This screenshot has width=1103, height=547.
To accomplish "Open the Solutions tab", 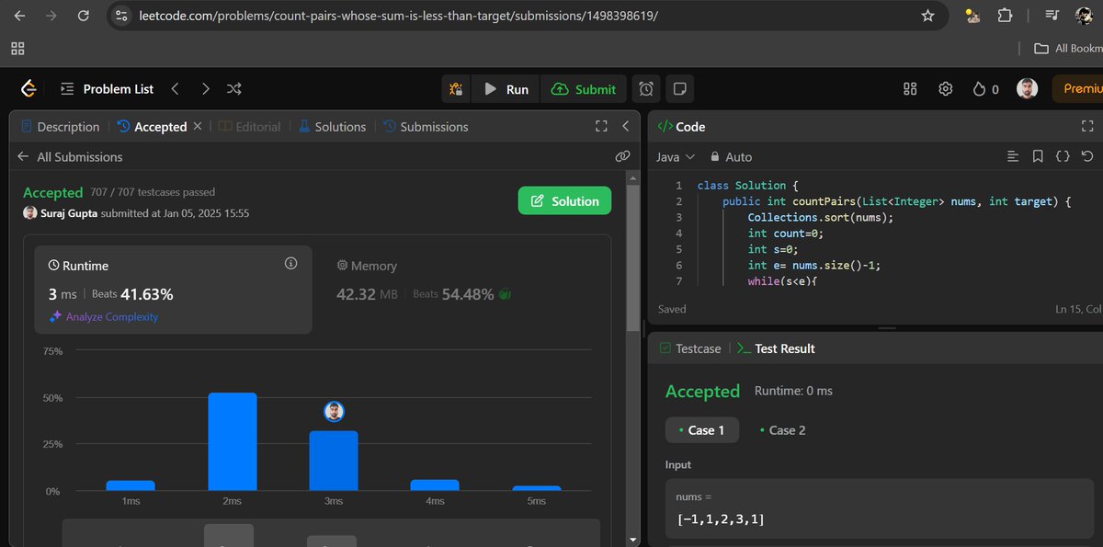I will (x=332, y=127).
